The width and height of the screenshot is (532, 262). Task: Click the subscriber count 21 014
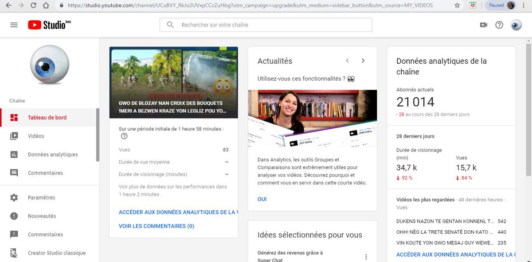(415, 102)
